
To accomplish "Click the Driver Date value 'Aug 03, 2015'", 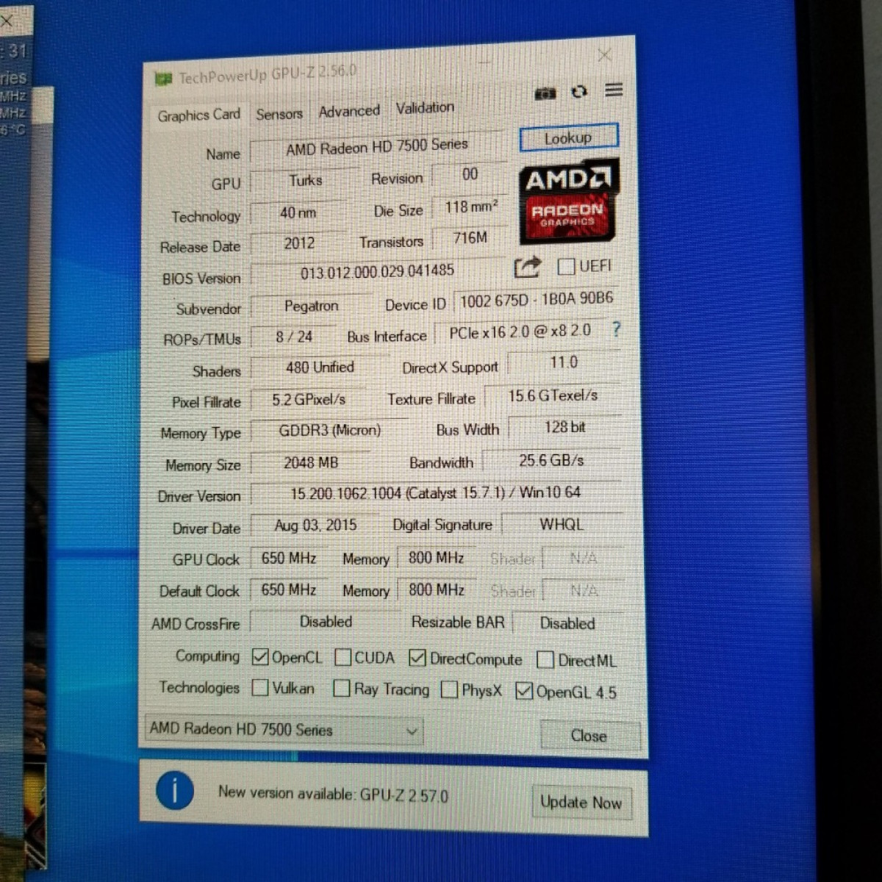I will [315, 526].
